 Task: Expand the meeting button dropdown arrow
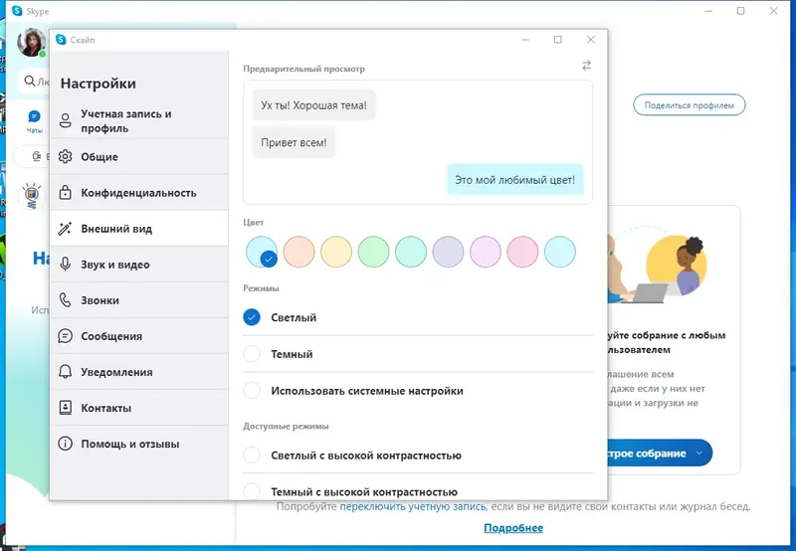pyautogui.click(x=699, y=454)
